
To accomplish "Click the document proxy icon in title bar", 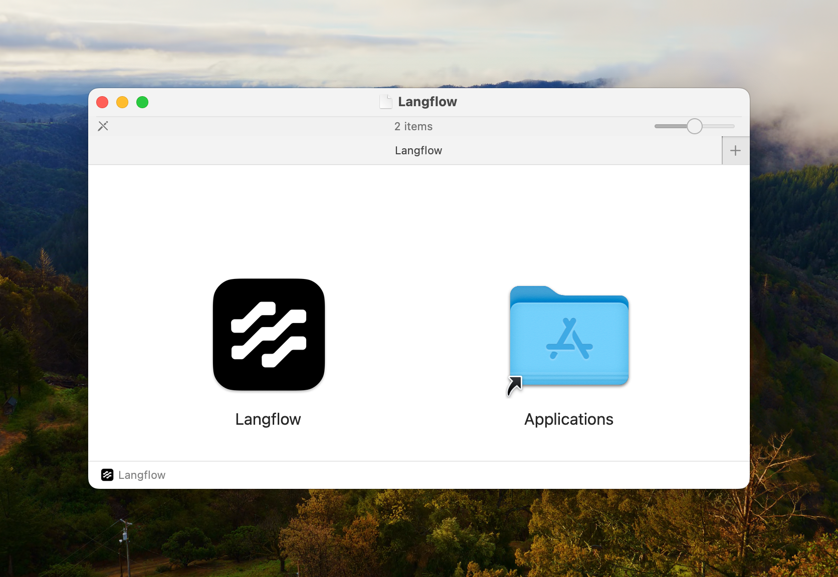I will tap(385, 102).
